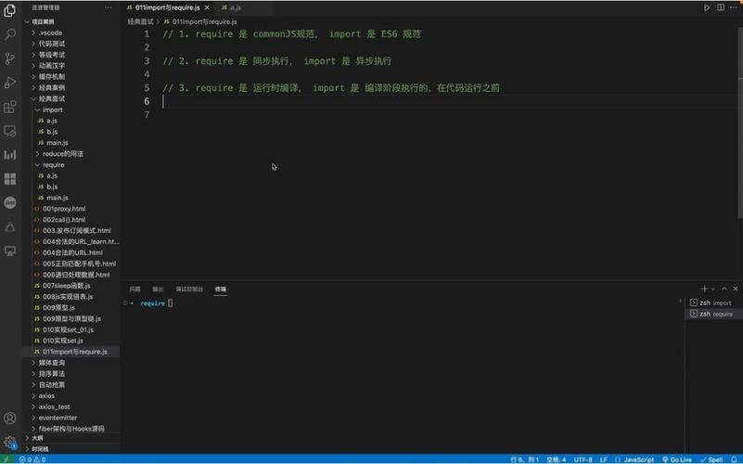This screenshot has width=743, height=464.
Task: Open the Source Control view
Action: (x=9, y=58)
